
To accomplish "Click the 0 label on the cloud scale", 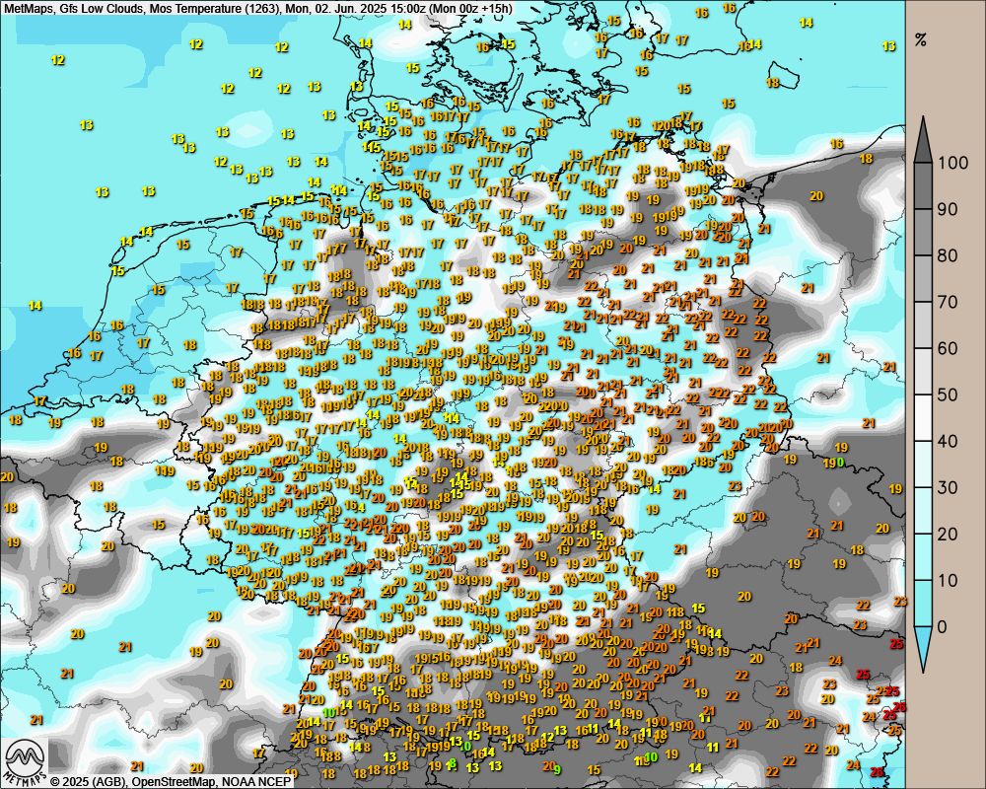I will pos(945,626).
